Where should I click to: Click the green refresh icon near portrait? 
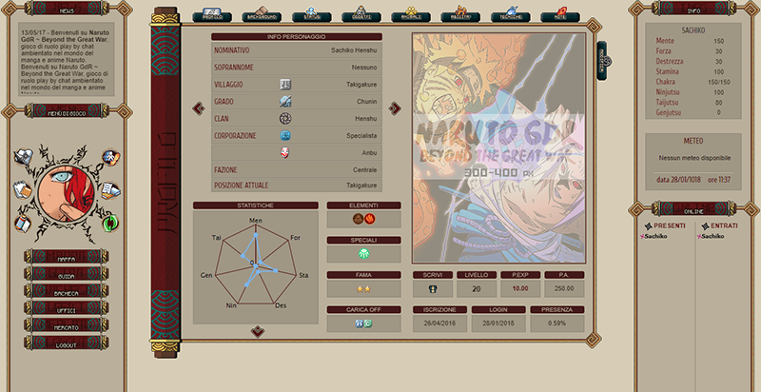[x=110, y=224]
